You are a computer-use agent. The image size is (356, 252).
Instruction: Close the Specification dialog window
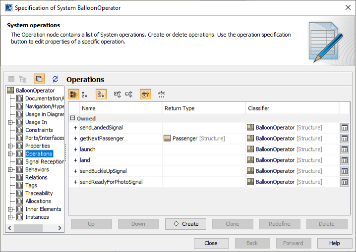click(x=348, y=7)
